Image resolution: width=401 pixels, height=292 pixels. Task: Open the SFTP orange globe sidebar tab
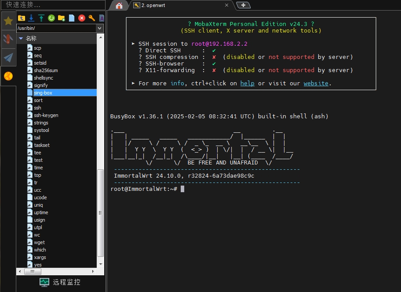(8, 76)
